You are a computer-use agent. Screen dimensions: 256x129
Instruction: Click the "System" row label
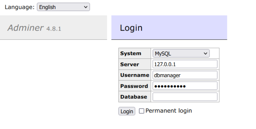[131, 53]
